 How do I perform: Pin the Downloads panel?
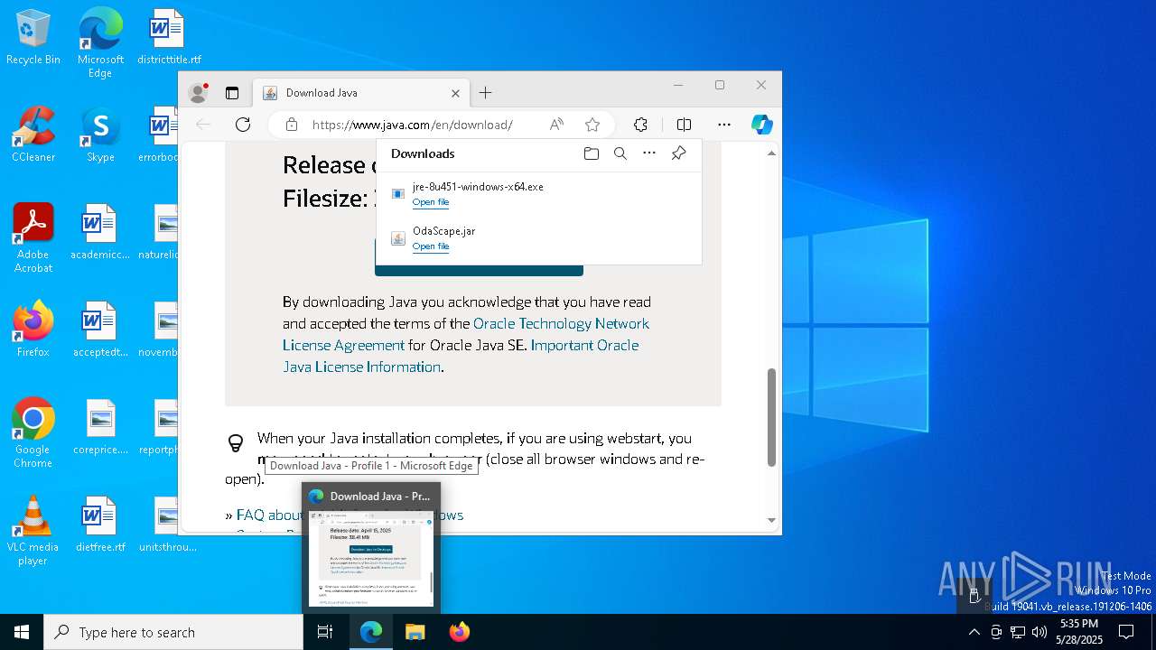[679, 153]
